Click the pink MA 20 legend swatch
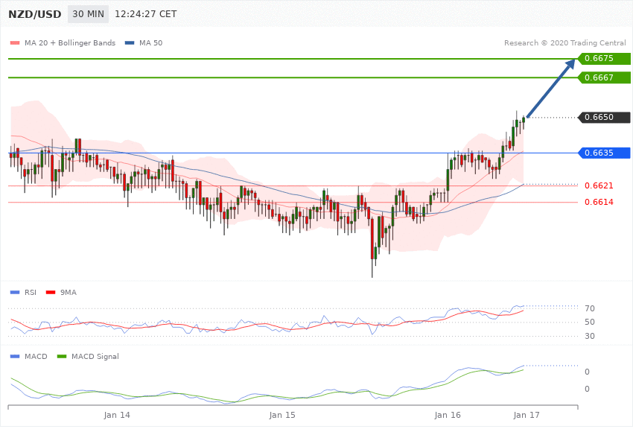The image size is (633, 429). [15, 42]
